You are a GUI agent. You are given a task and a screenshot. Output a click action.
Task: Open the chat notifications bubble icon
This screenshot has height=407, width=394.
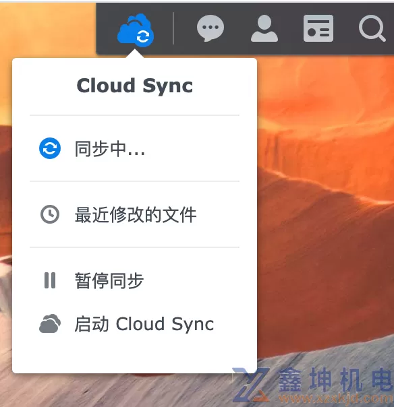(210, 28)
